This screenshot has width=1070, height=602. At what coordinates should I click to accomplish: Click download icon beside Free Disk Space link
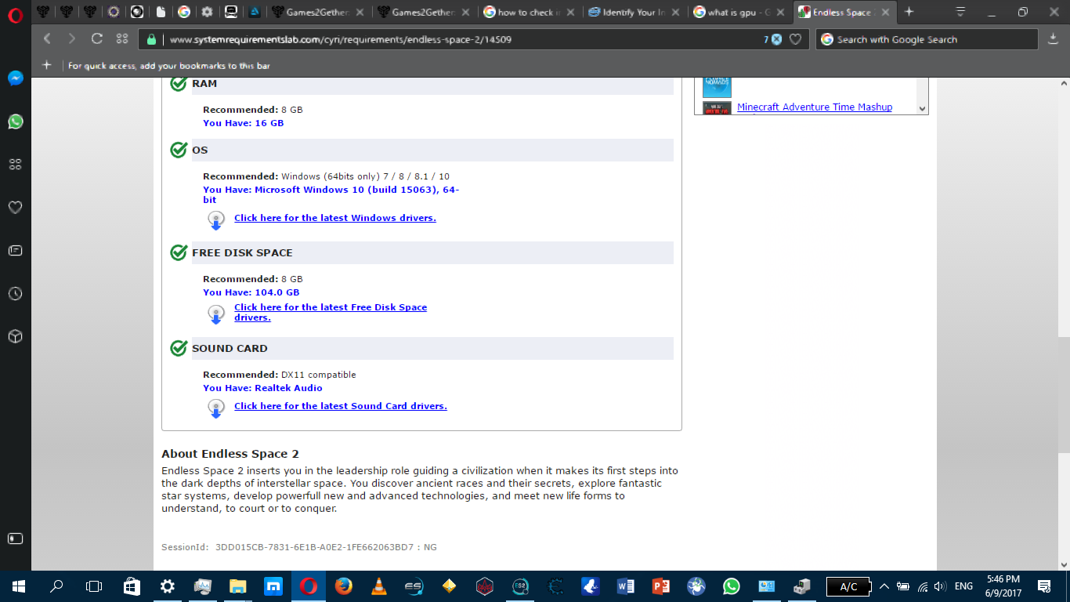[216, 314]
